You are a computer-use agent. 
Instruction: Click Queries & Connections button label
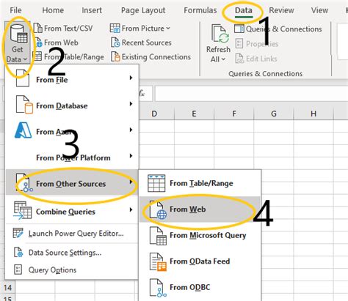[284, 29]
